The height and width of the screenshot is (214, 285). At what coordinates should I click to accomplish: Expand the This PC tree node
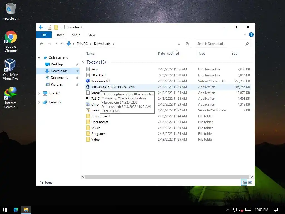[x=39, y=93]
